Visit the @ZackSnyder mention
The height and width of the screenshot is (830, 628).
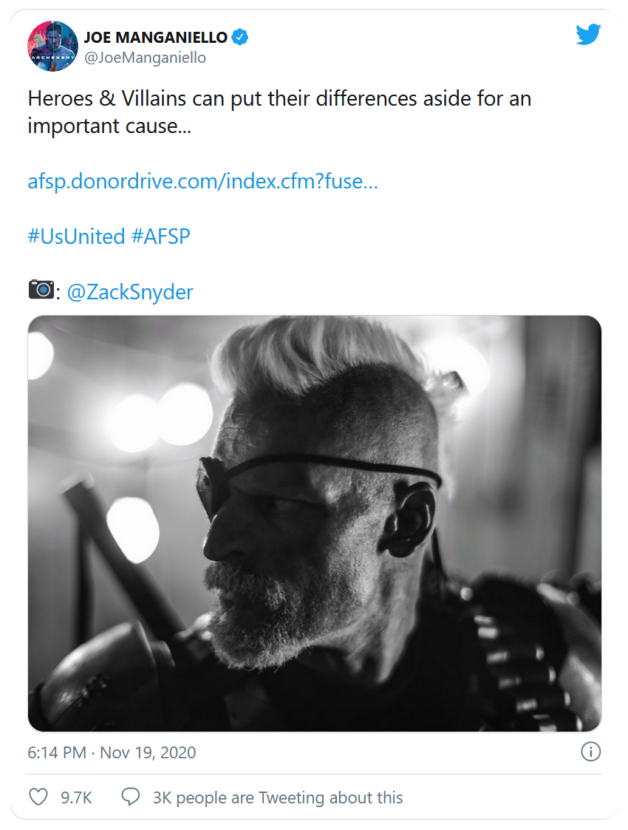pos(130,292)
